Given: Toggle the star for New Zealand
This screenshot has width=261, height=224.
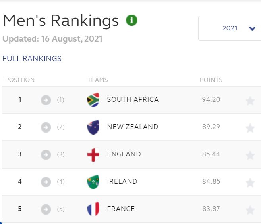Looking at the screenshot, I should coord(250,128).
